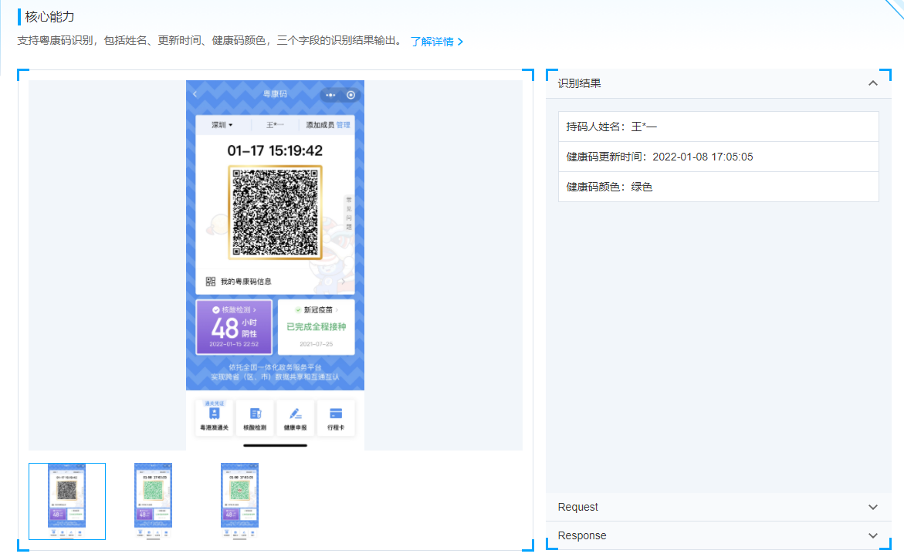Click the 健康码更新时间 result row
Image resolution: width=904 pixels, height=557 pixels.
pos(719,157)
